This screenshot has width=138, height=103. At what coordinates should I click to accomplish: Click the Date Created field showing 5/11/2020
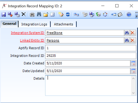point(88,63)
